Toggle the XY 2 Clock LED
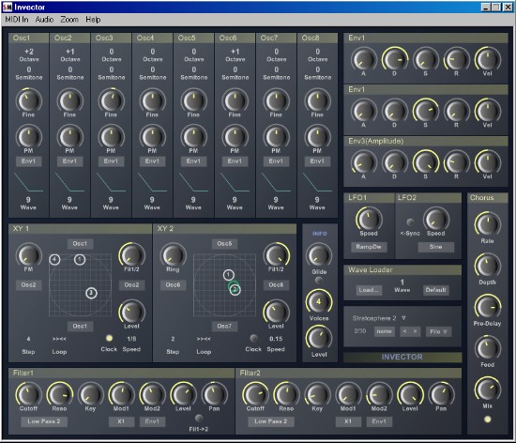The width and height of the screenshot is (516, 443). pos(253,338)
